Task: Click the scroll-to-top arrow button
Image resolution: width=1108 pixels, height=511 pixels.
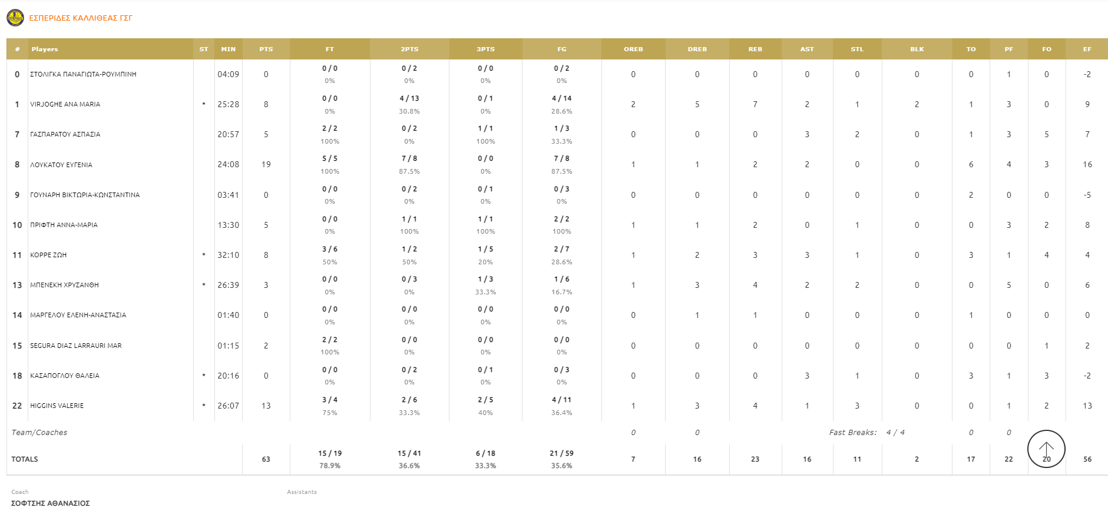Action: point(1046,449)
